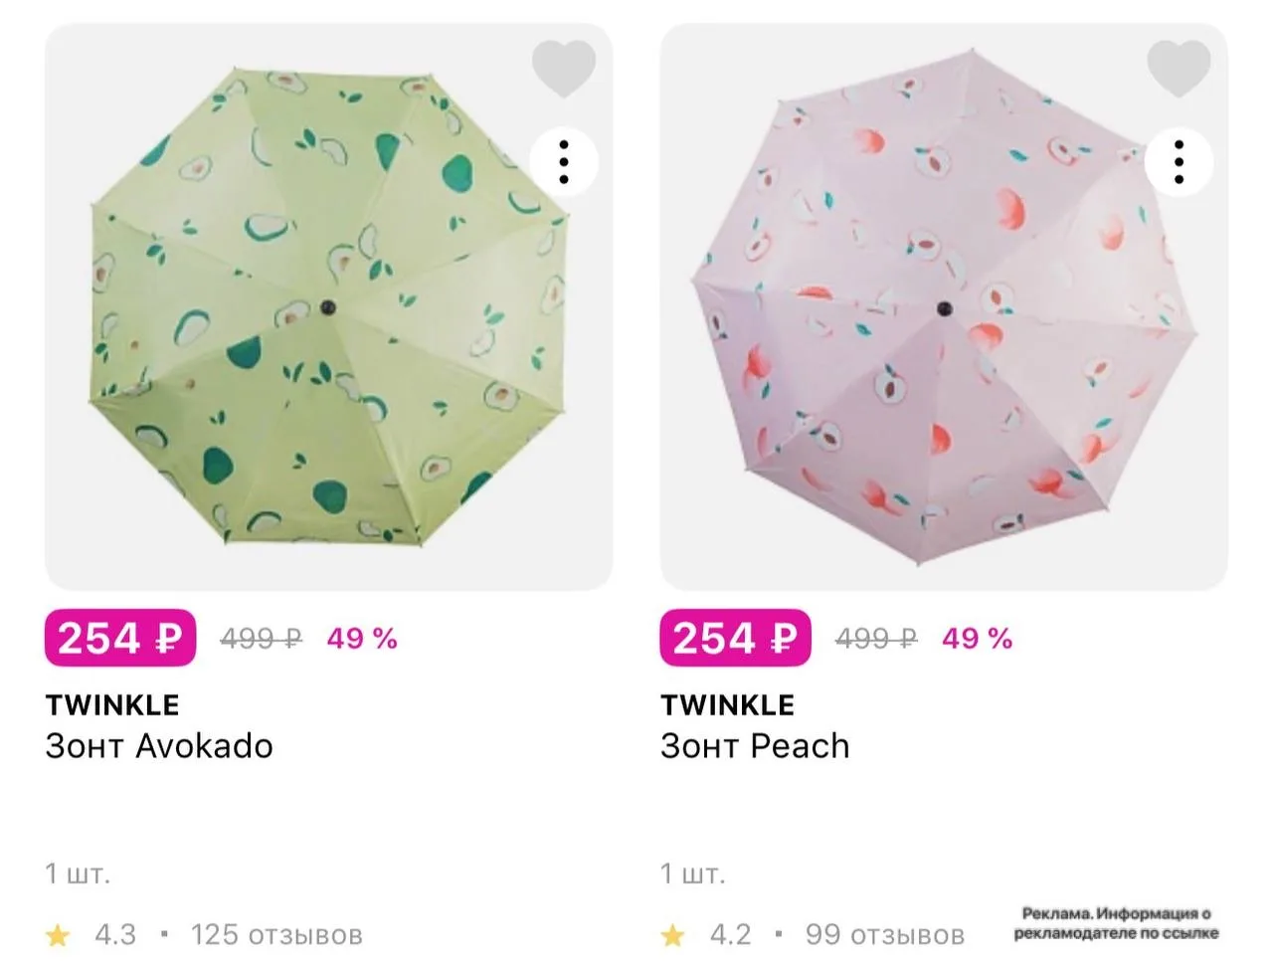Tap 49 % discount label on Peach
1273x967 pixels.
[x=978, y=639]
